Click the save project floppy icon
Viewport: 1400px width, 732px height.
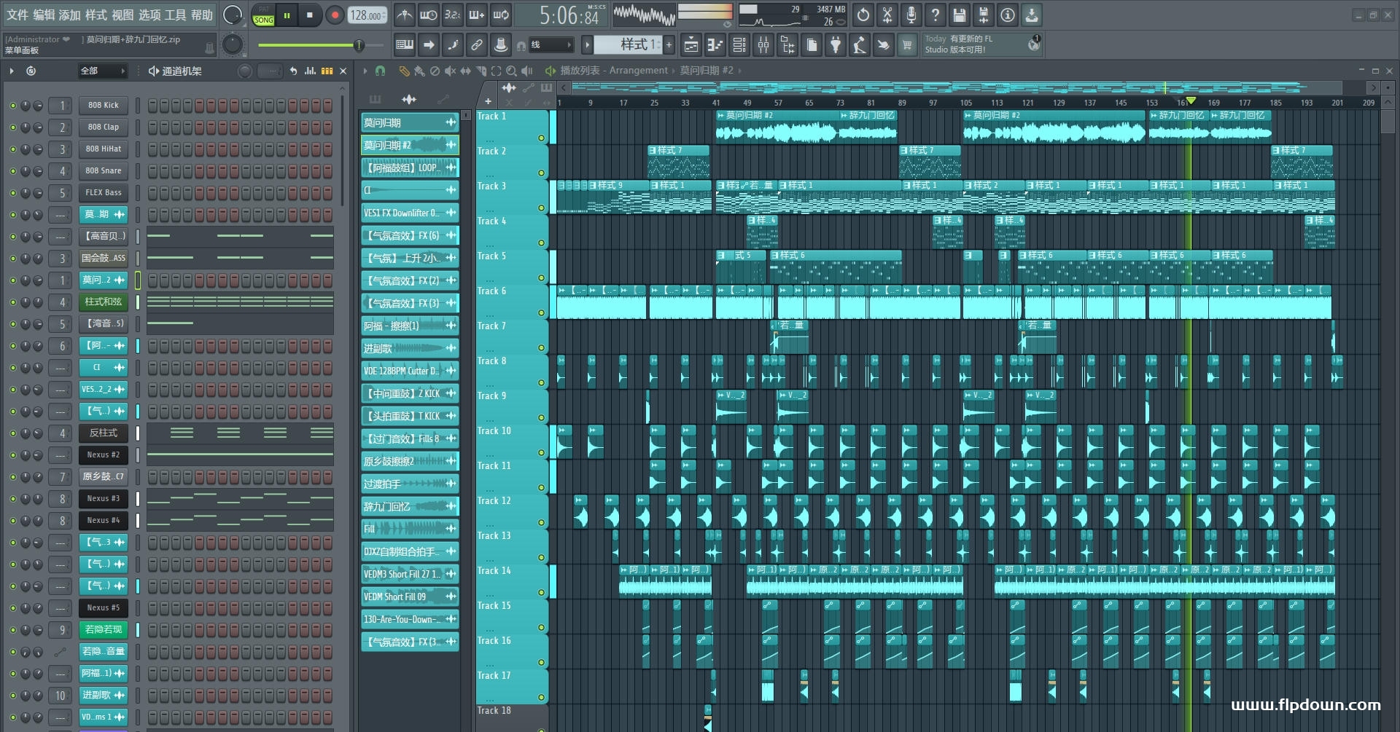point(960,15)
